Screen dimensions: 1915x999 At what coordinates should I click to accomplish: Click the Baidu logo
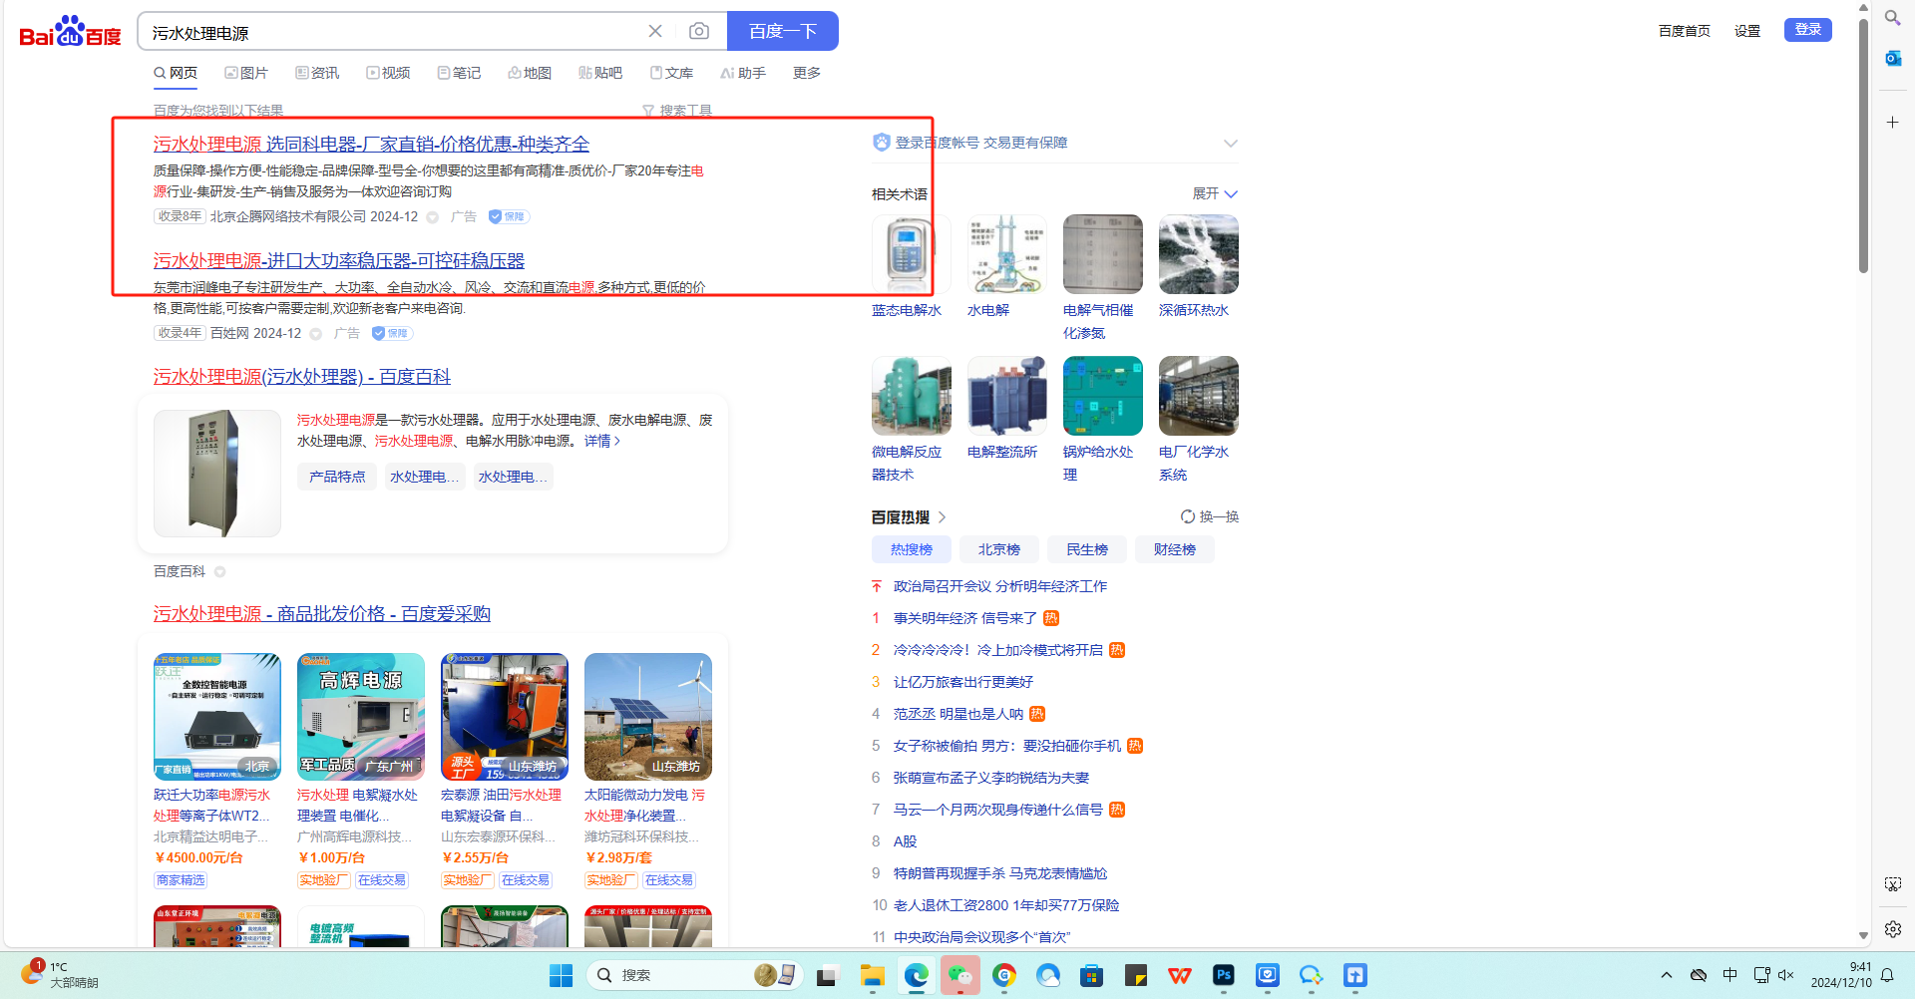tap(70, 32)
